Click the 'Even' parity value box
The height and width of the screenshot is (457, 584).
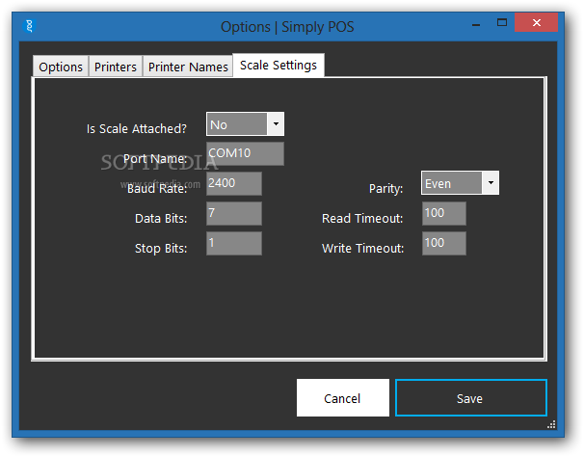pyautogui.click(x=452, y=183)
